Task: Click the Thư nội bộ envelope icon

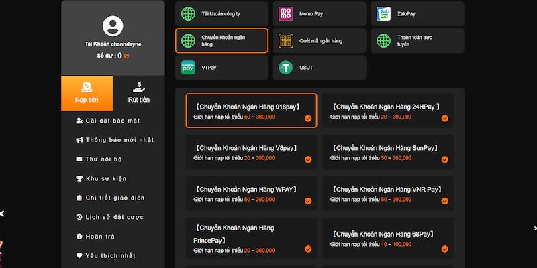Action: [79, 159]
